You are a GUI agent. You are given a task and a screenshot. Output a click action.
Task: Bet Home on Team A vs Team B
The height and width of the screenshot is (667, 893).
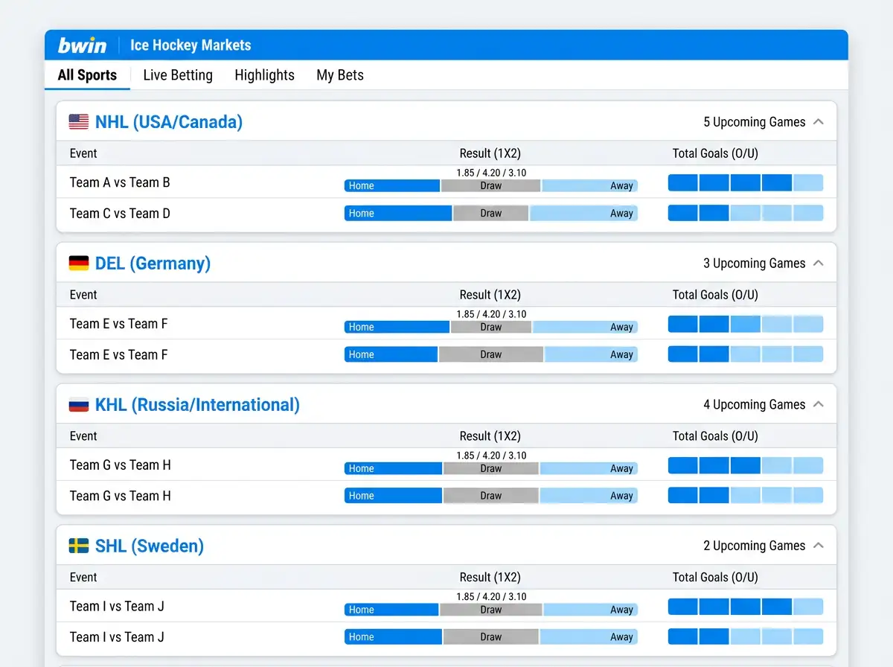[392, 186]
